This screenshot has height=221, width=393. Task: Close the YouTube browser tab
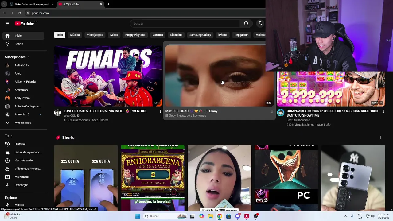coord(101,4)
